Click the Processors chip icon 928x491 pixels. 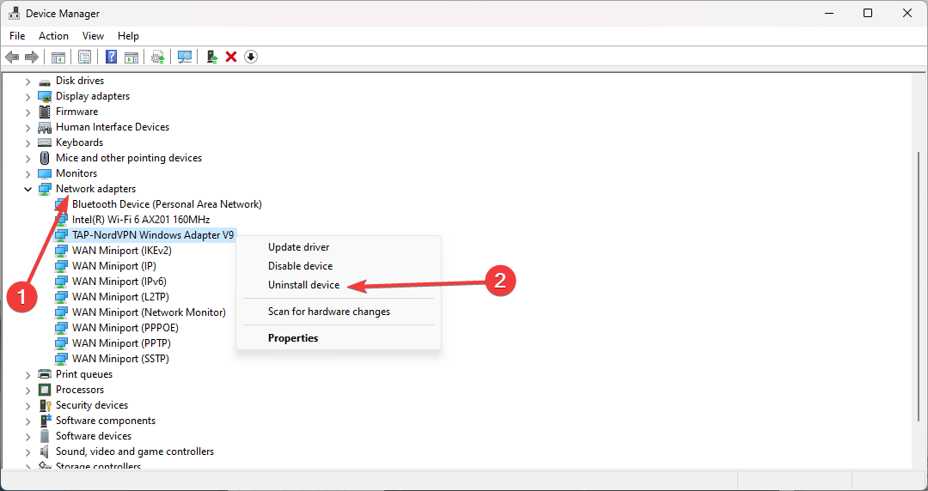point(45,390)
